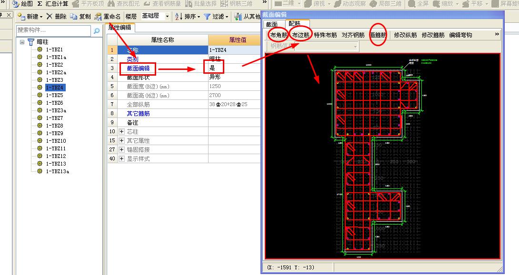
Task: Select the 1-YBZ4 tree item
Action: tap(55, 88)
